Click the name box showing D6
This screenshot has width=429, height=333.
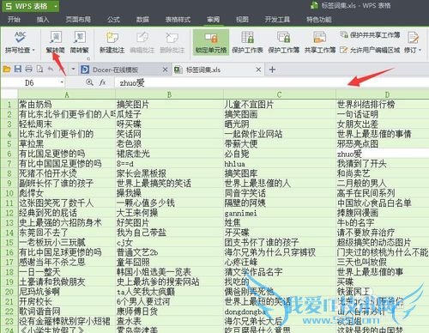tap(29, 83)
